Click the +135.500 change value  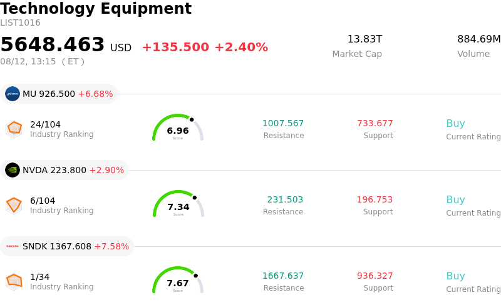[175, 47]
